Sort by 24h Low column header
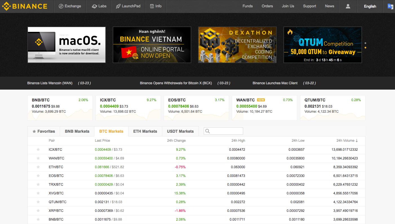The height and width of the screenshot is (224, 395). point(298,141)
